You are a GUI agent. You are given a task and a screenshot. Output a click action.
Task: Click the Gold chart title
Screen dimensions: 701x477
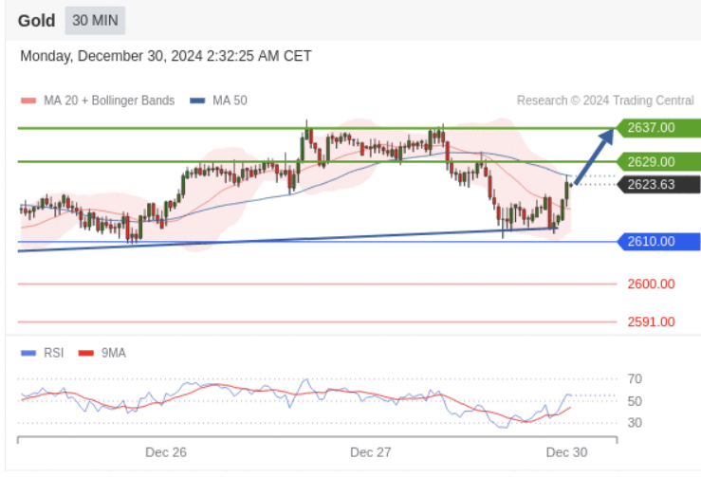[37, 21]
